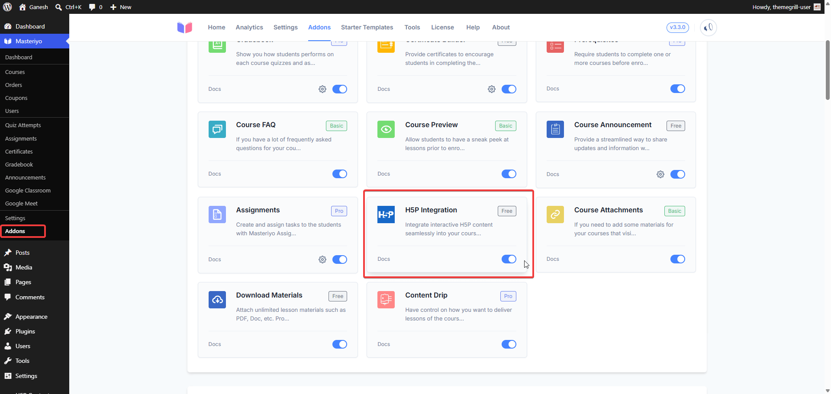Click the WordPress logo icon
Viewport: 831px width, 394px height.
(7, 7)
